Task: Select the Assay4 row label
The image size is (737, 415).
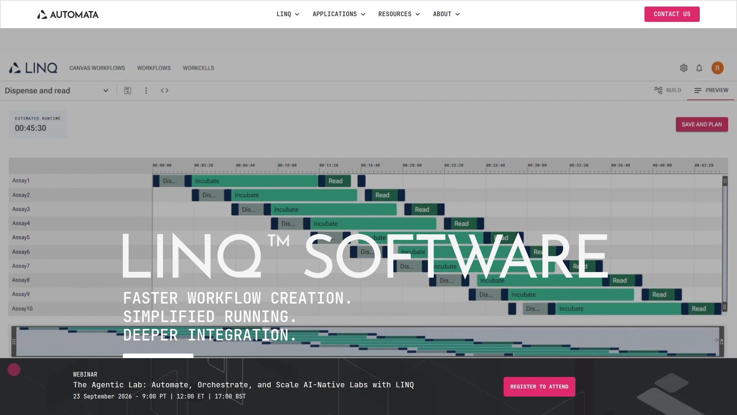Action: click(x=21, y=223)
